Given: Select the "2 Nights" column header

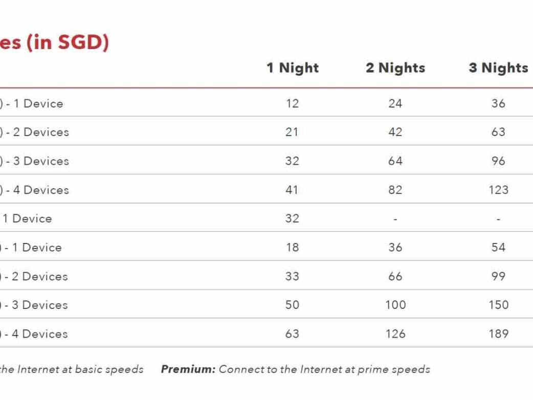Looking at the screenshot, I should [395, 68].
